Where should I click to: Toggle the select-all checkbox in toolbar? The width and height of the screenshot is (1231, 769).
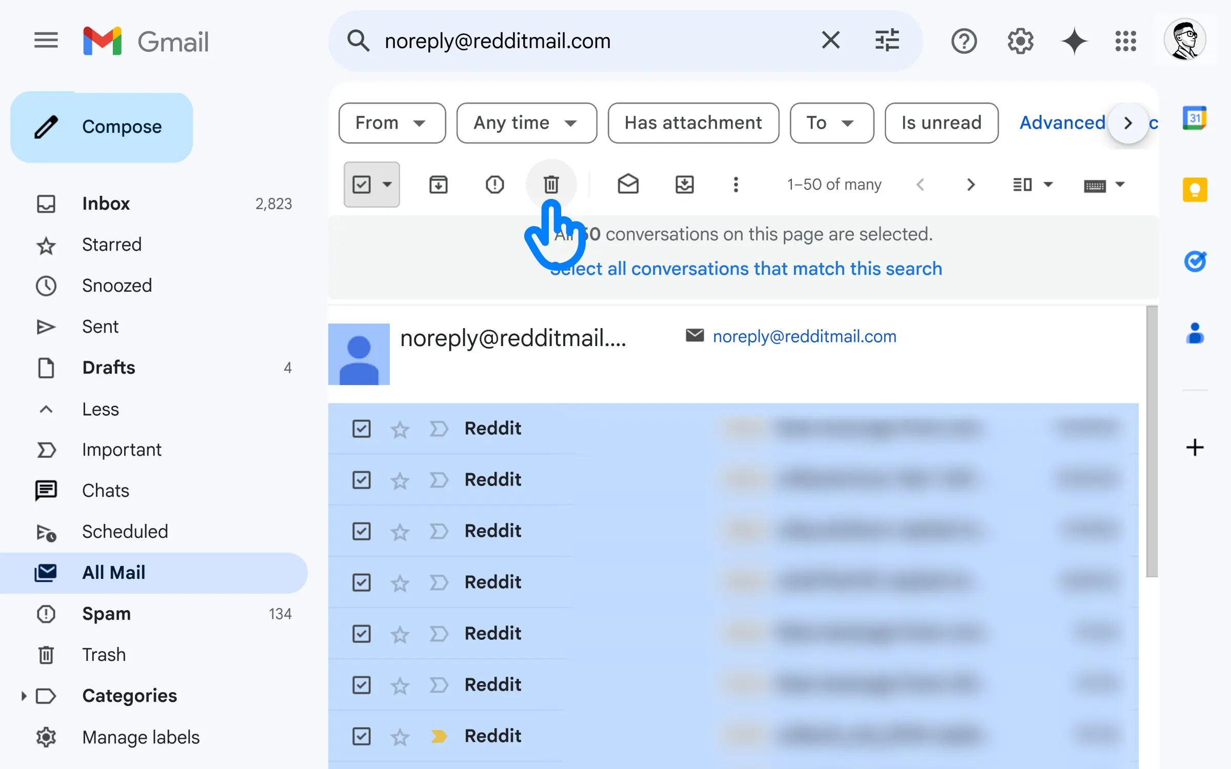click(x=362, y=185)
